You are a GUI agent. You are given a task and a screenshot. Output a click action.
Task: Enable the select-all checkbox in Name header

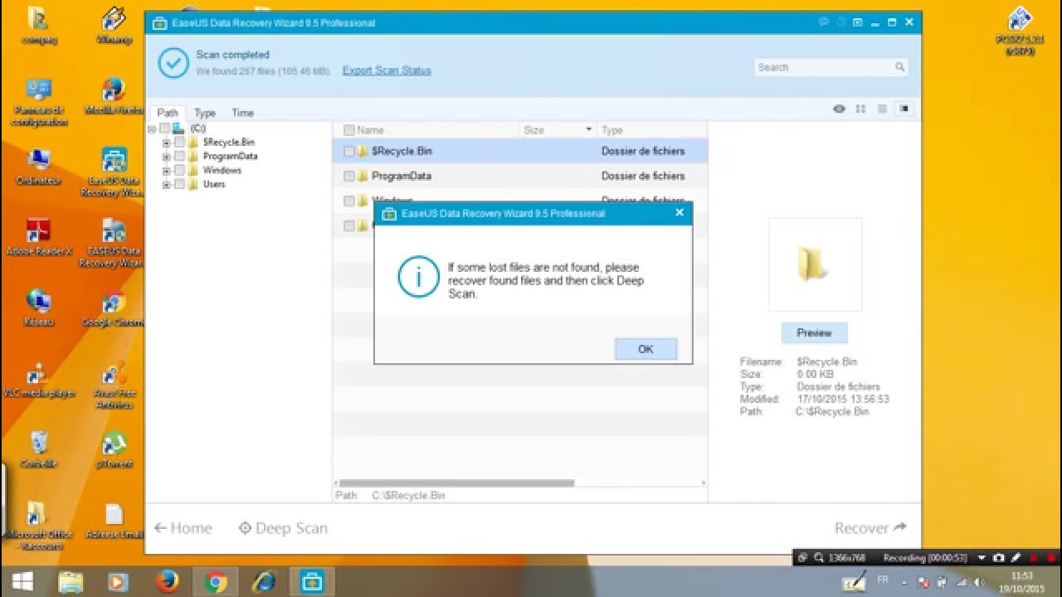pos(348,130)
